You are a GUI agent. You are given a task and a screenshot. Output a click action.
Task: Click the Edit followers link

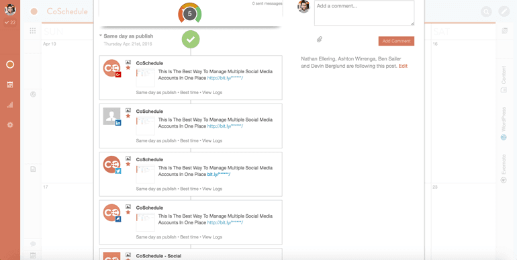[x=403, y=66]
